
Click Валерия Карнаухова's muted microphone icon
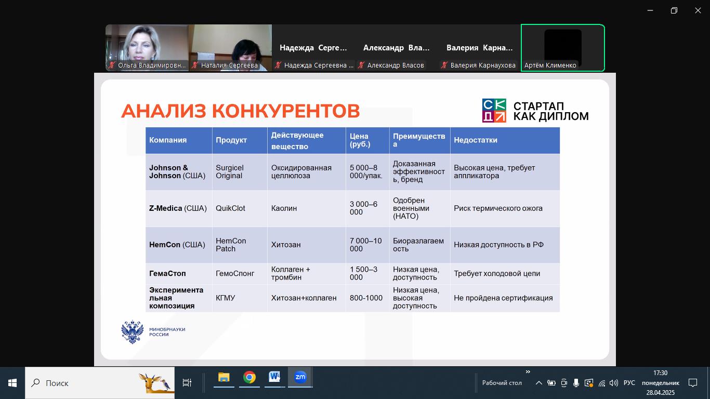pos(444,65)
